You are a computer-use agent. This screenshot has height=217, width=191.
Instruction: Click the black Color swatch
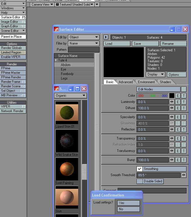pos(172,96)
